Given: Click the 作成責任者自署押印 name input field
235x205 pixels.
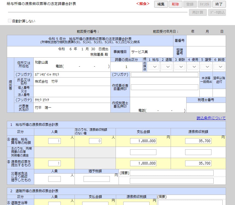Looking at the screenshot, I should click(165, 87).
